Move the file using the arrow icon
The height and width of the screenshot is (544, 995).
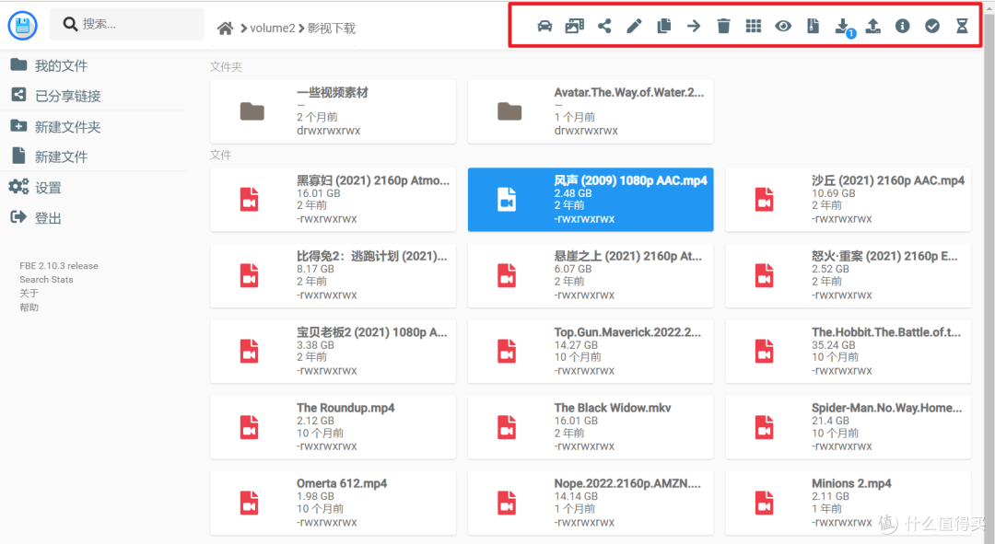coord(694,26)
